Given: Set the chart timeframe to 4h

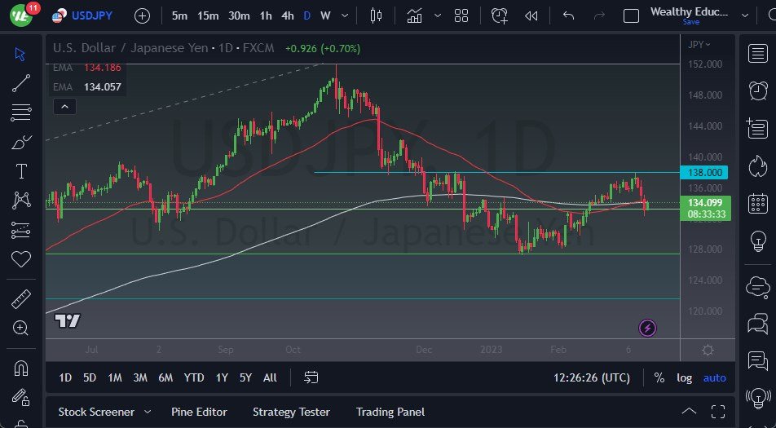Looking at the screenshot, I should pyautogui.click(x=287, y=15).
